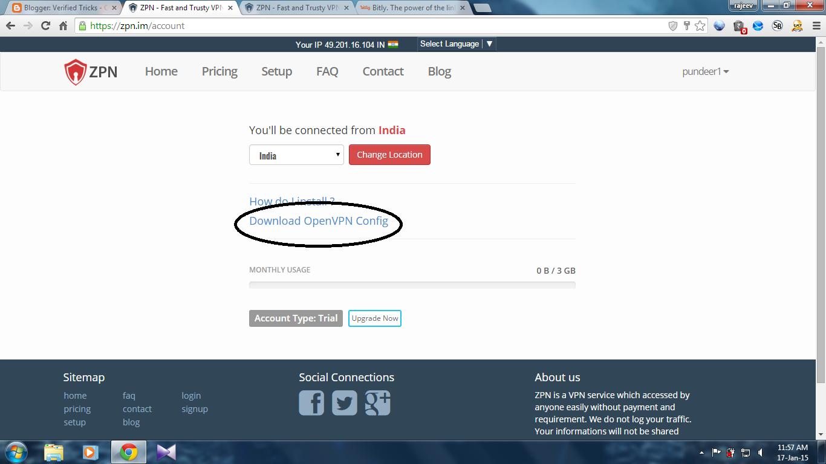The height and width of the screenshot is (464, 826).
Task: Go to Home in the navigation bar
Action: pos(161,71)
